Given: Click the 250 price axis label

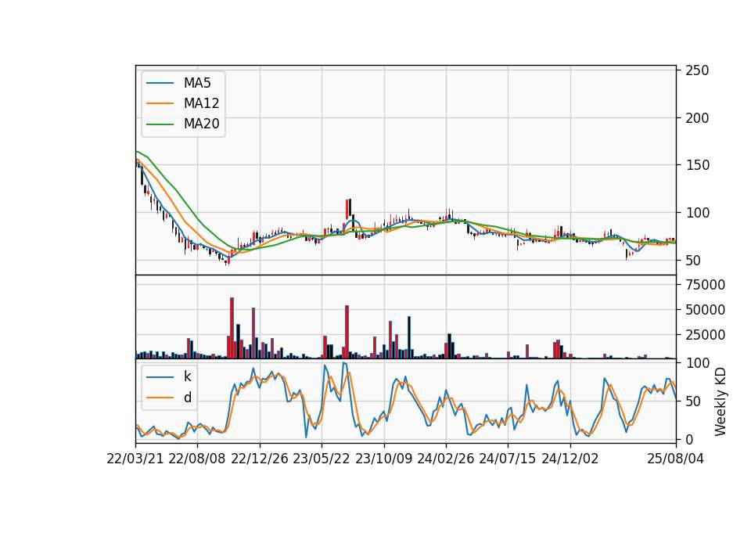Looking at the screenshot, I should point(697,70).
